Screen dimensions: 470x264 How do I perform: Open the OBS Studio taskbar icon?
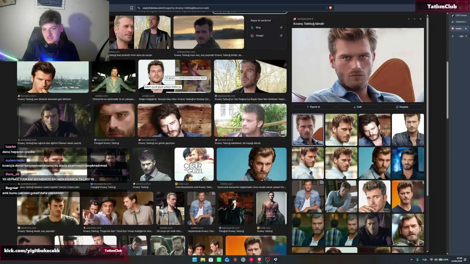coord(267,260)
